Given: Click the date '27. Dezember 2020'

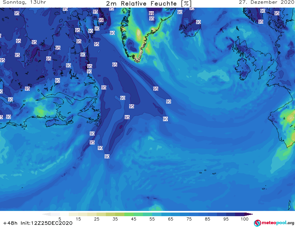Looking at the screenshot, I should coord(266,2).
